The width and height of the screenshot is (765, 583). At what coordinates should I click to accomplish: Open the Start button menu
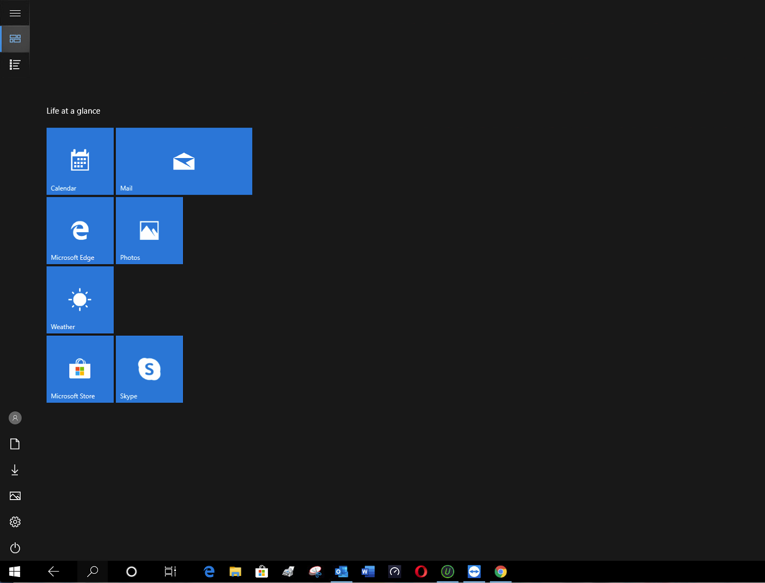pyautogui.click(x=14, y=572)
